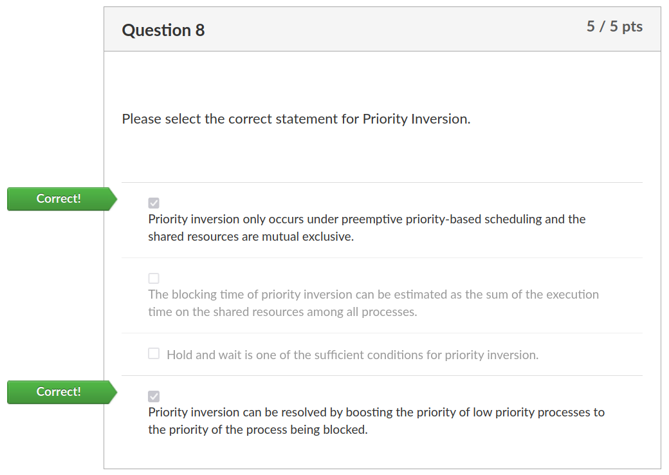This screenshot has width=669, height=475.
Task: Enable the 'Hold and wait' answer checkbox
Action: coord(154,353)
